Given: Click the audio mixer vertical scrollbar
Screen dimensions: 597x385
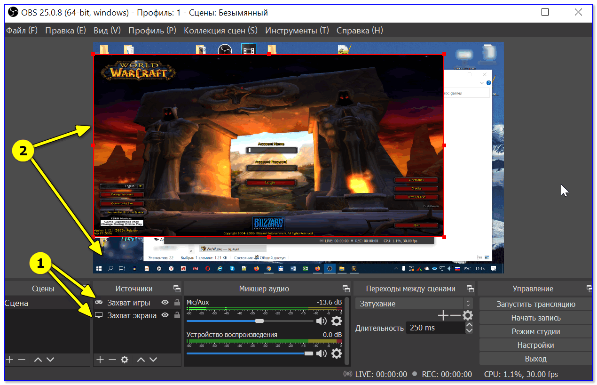Looking at the screenshot, I should pos(347,330).
